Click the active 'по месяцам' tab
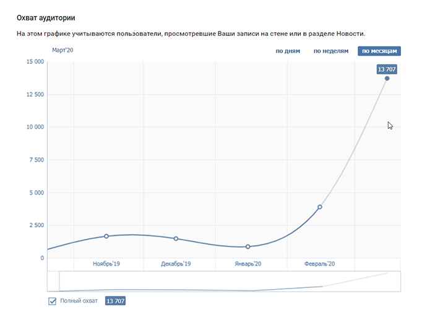 (379, 51)
